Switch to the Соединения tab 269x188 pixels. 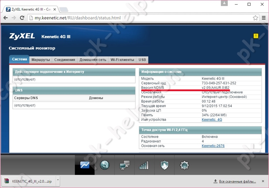click(65, 60)
